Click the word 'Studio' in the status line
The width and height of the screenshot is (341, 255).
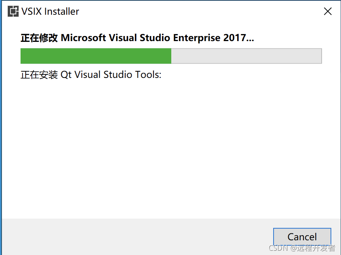(118, 75)
